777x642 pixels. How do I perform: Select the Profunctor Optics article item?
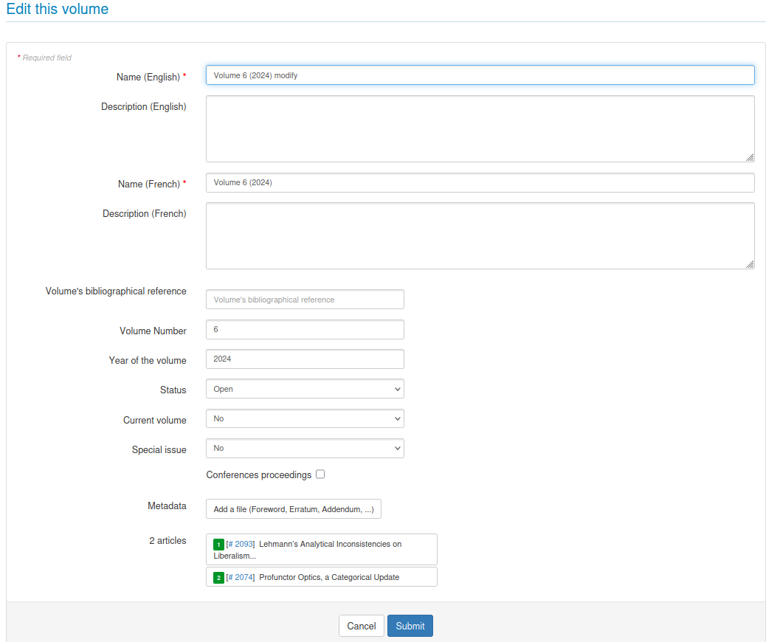pos(328,577)
